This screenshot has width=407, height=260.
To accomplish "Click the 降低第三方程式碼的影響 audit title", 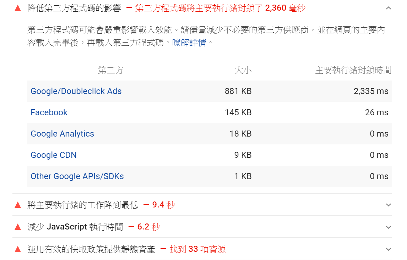I will coord(74,8).
